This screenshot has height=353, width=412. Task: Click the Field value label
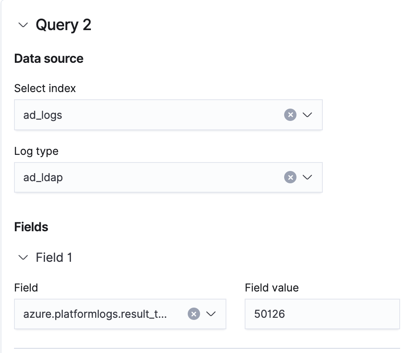(272, 288)
